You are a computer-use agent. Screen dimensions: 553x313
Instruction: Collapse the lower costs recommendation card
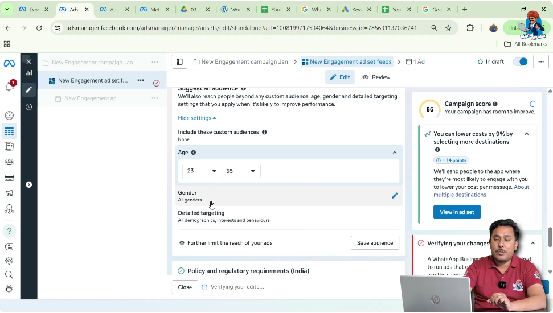pos(526,134)
